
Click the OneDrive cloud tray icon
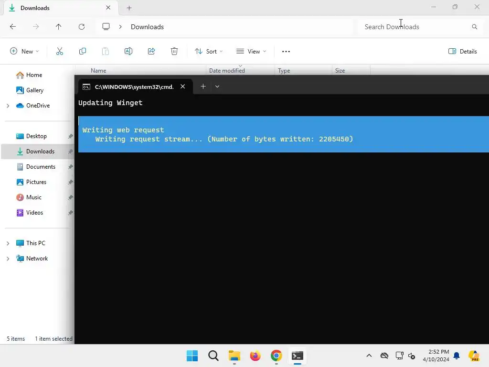(384, 356)
